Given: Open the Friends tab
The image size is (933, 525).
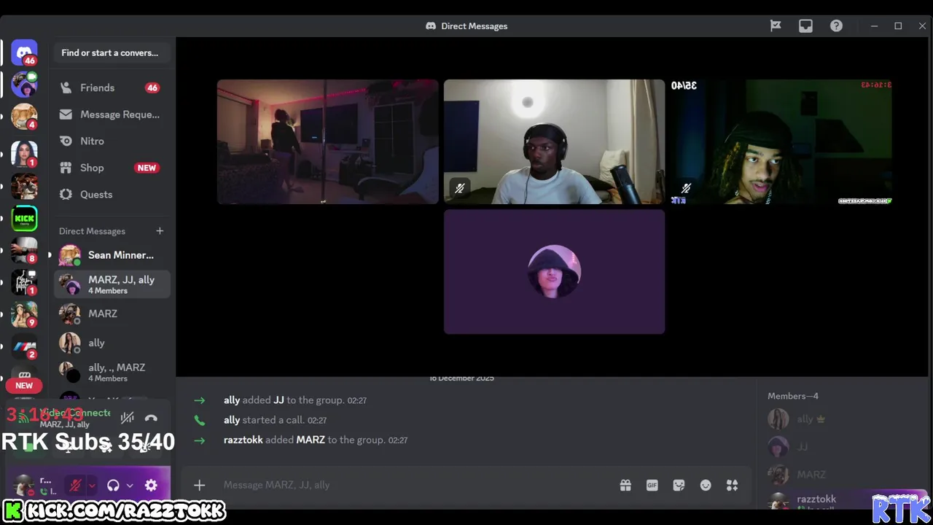Looking at the screenshot, I should (x=112, y=87).
